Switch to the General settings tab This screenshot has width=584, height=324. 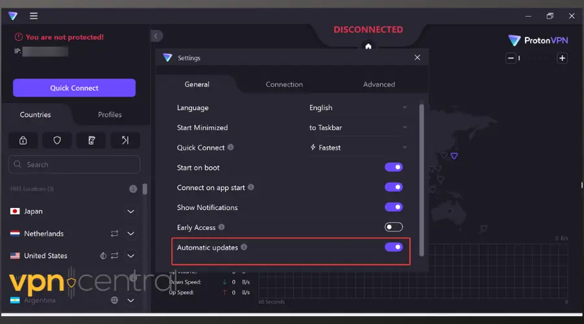(x=197, y=84)
